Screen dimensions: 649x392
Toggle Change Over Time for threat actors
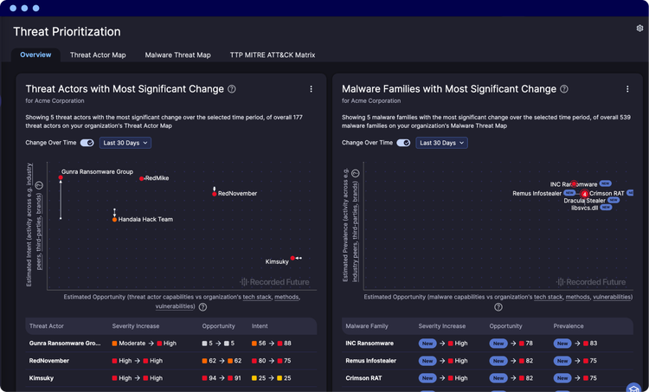87,143
